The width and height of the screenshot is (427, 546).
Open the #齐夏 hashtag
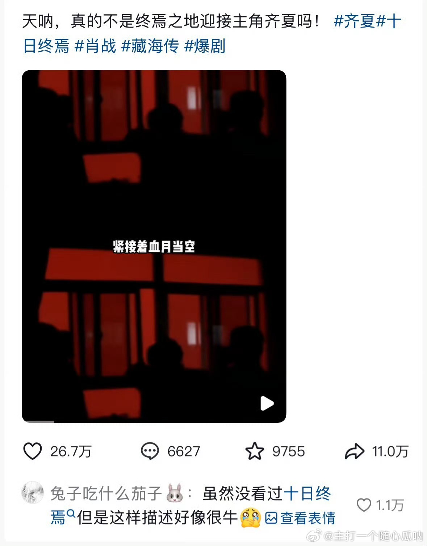click(x=355, y=21)
